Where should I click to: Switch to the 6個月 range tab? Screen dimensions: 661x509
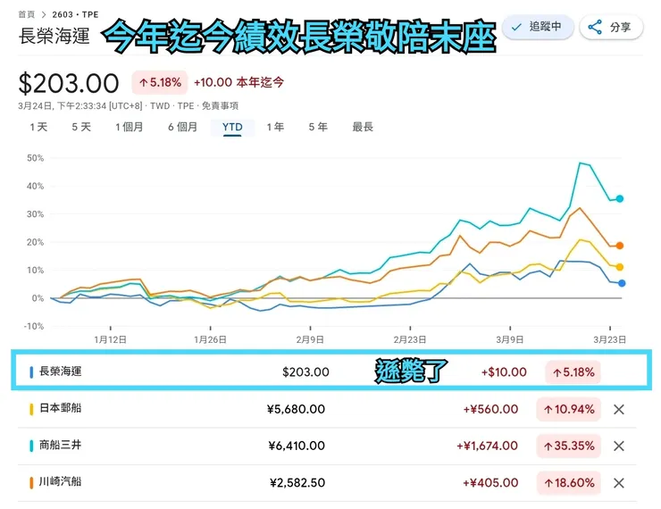pos(182,127)
